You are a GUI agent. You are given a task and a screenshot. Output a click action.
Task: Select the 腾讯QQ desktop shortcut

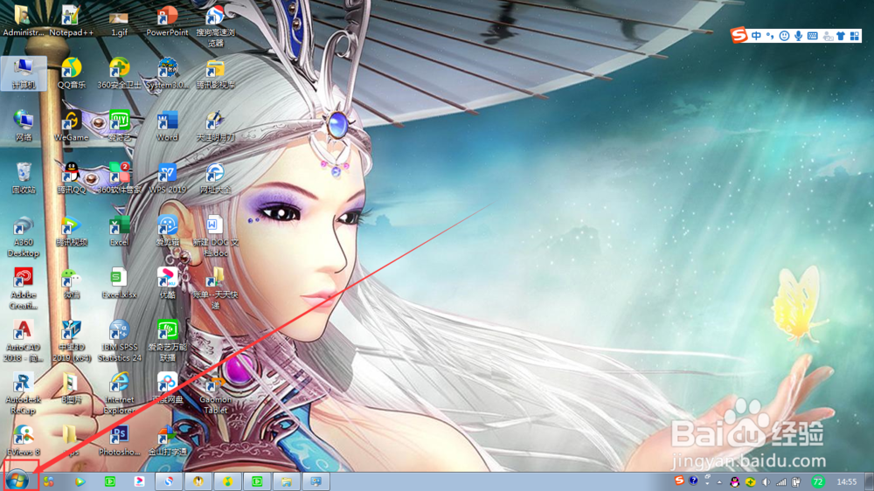pos(72,177)
